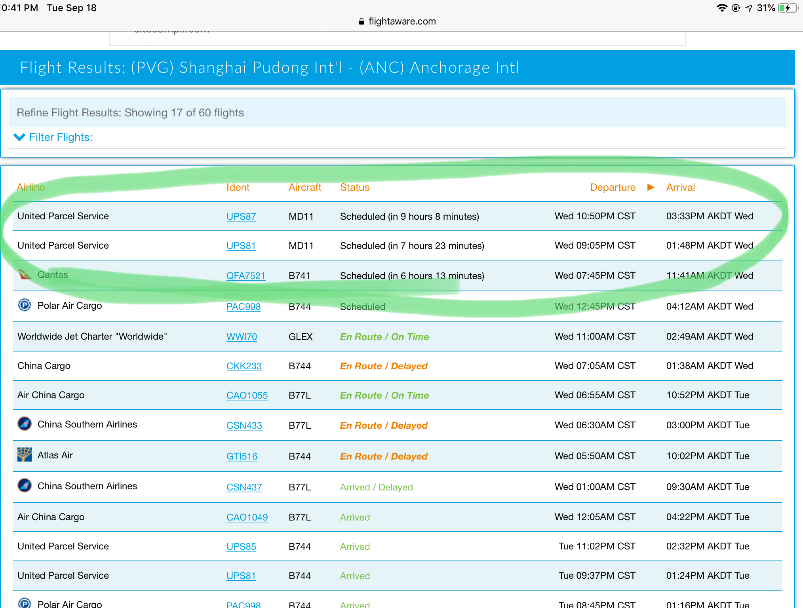Open the scheduled MD11 flight UPS81
The width and height of the screenshot is (803, 608).
[x=241, y=246]
